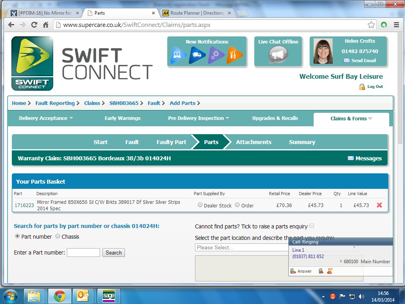405x304 pixels.
Task: Bookmark this page with the star
Action: [371, 25]
